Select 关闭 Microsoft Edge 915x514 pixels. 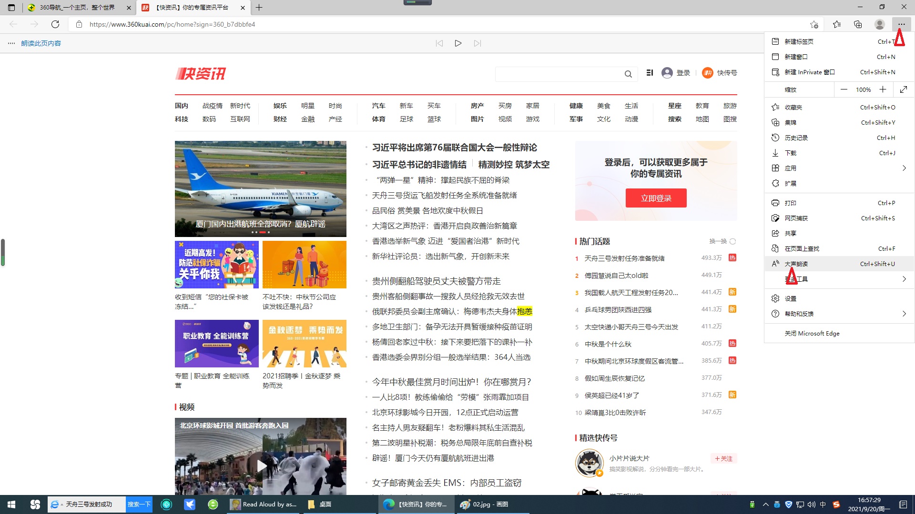(x=839, y=333)
